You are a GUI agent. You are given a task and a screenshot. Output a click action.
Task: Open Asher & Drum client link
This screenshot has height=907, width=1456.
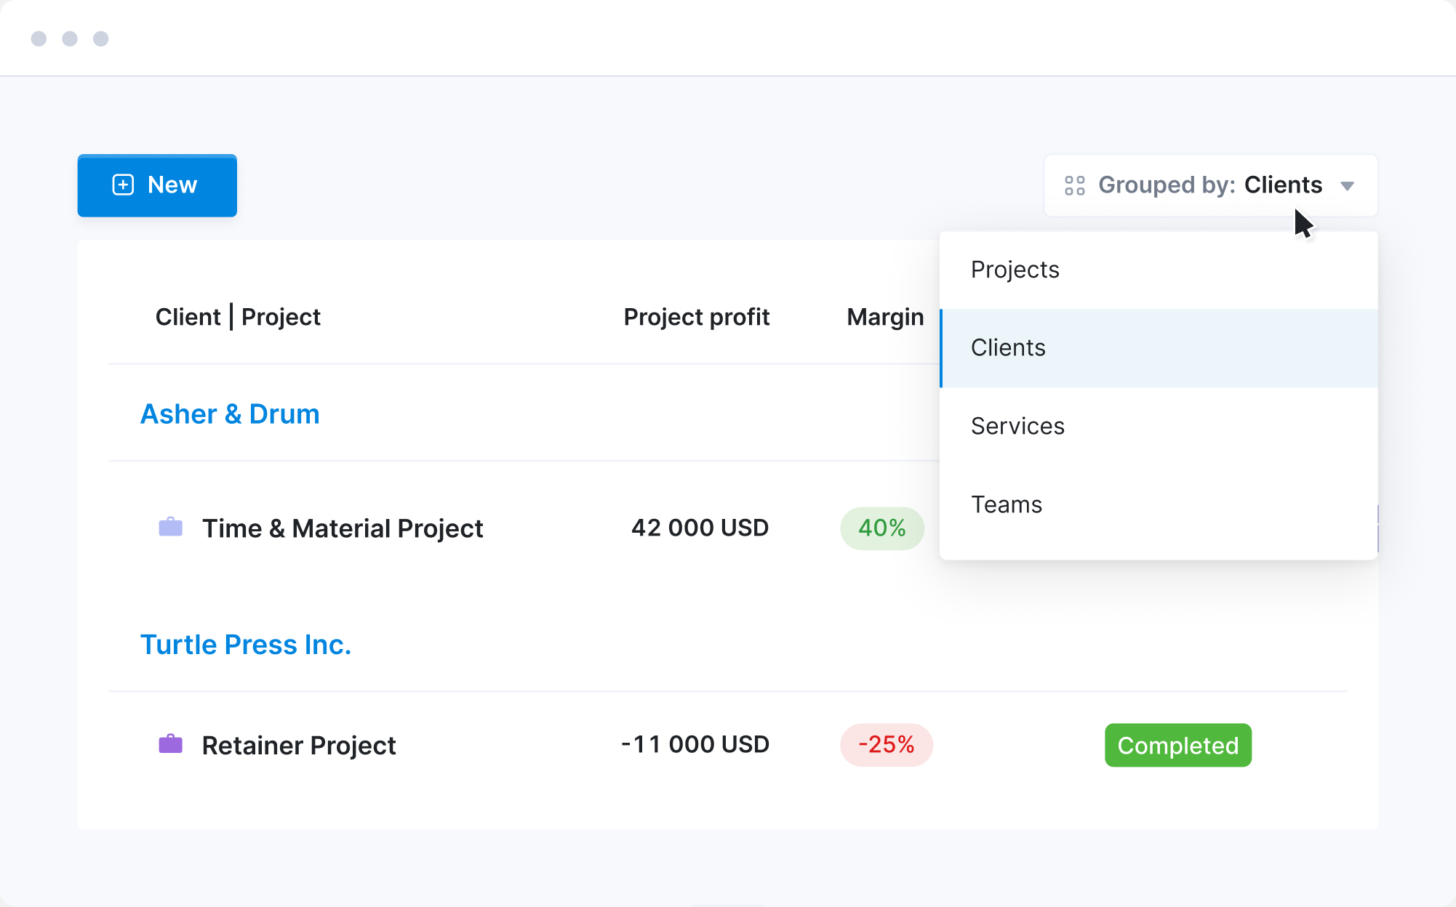[230, 414]
